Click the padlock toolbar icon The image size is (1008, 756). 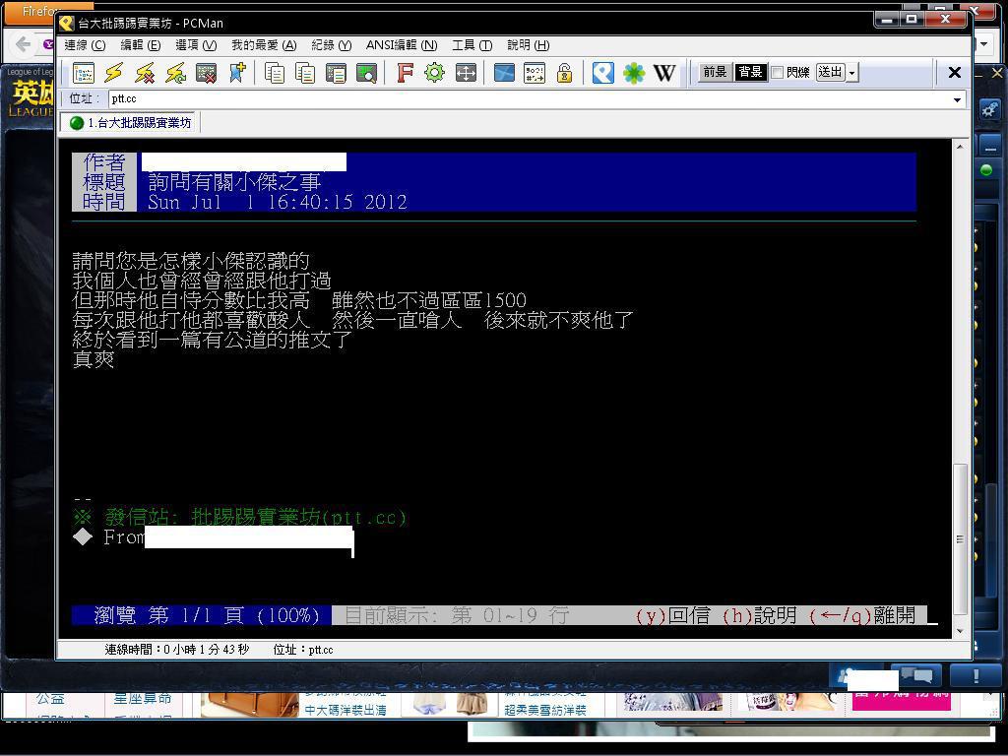(x=564, y=73)
